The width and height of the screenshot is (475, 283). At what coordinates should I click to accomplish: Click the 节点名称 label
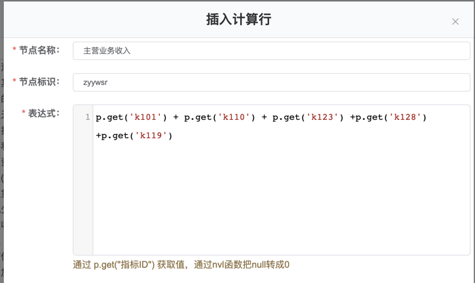[x=39, y=51]
